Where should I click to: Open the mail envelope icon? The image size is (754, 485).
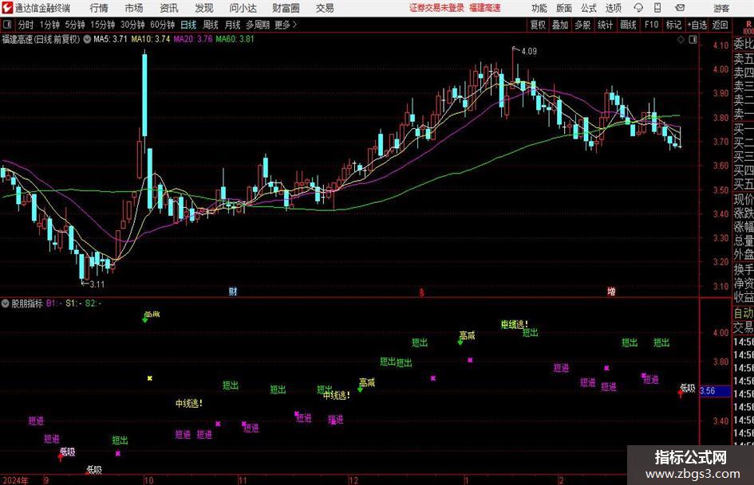(x=680, y=8)
